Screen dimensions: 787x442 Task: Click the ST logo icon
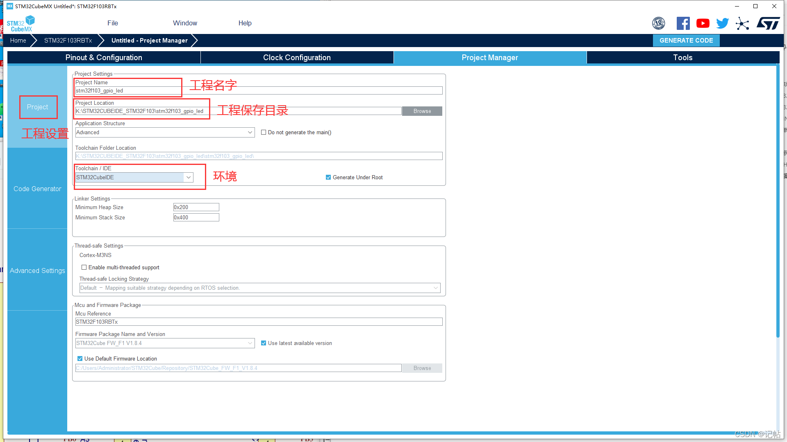point(768,23)
